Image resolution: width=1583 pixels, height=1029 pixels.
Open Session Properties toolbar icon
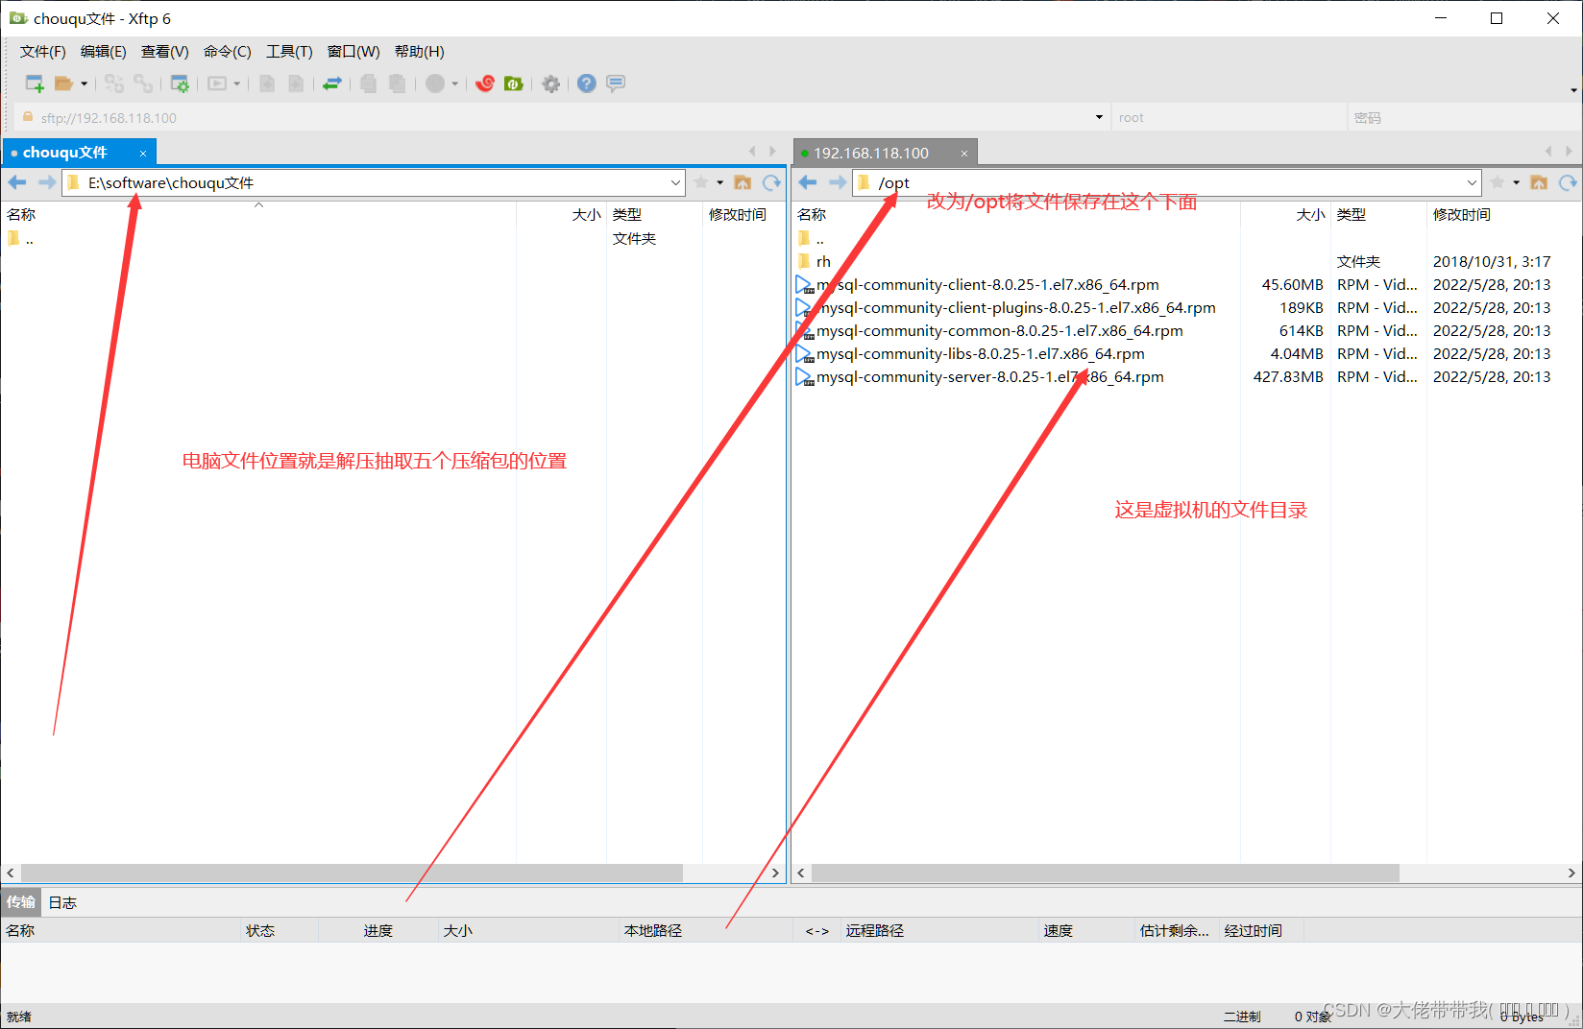point(180,84)
